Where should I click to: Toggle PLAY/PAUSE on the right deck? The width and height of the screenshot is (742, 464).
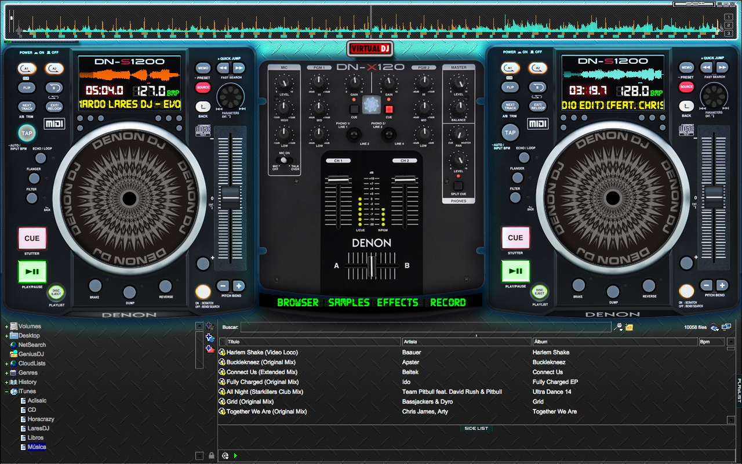pyautogui.click(x=515, y=271)
